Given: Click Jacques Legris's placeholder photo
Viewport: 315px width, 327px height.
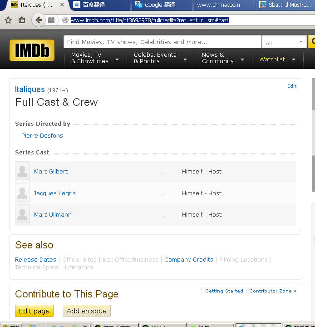Looking at the screenshot, I should tap(22, 193).
